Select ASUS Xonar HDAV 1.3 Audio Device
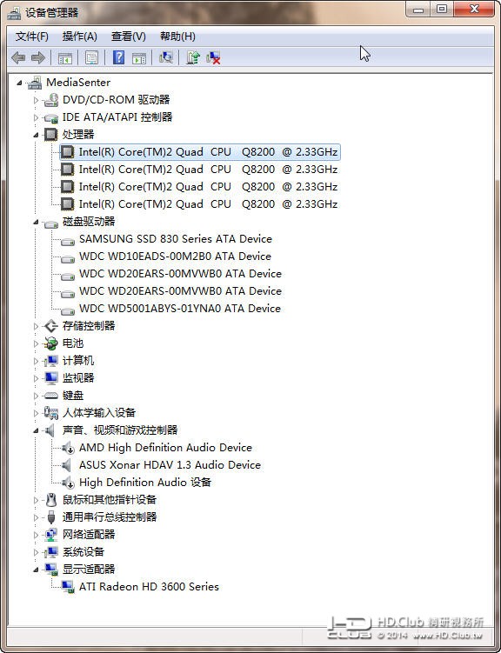Viewport: 501px width, 653px height. click(x=170, y=465)
